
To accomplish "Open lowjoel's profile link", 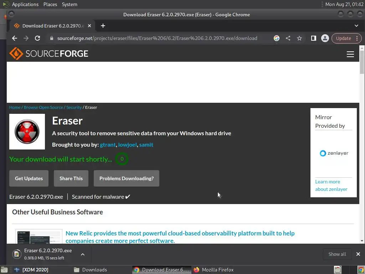I will (x=127, y=145).
